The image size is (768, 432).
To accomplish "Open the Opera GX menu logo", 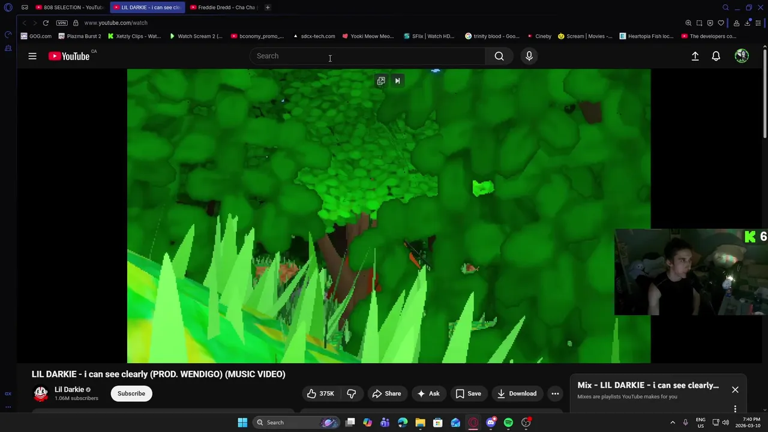I will [x=8, y=7].
